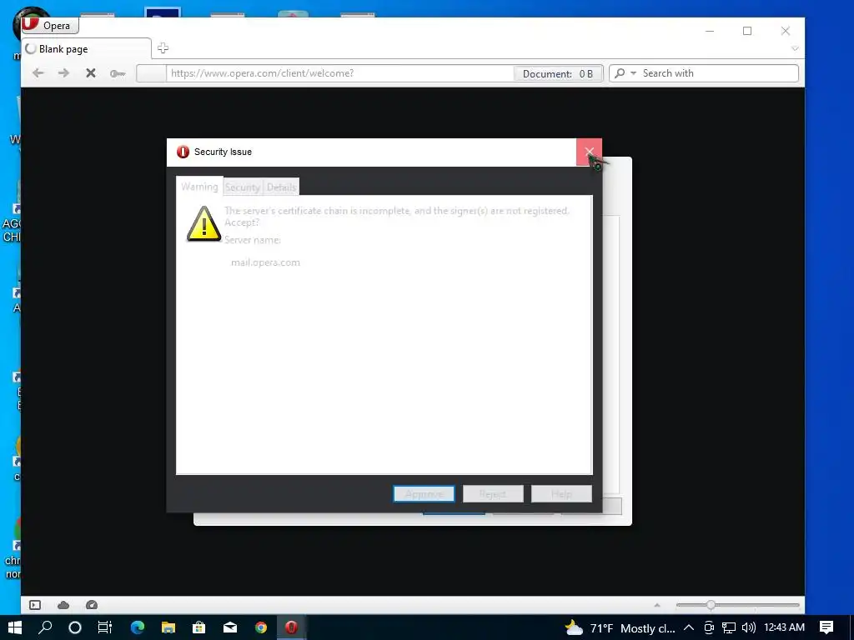Select the mail.opera.com server name
854x640 pixels.
(265, 262)
